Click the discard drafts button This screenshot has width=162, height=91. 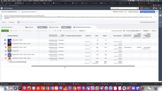[133, 12]
